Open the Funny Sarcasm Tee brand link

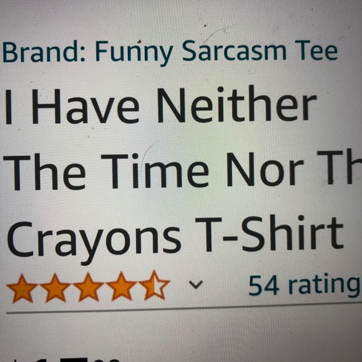170,52
